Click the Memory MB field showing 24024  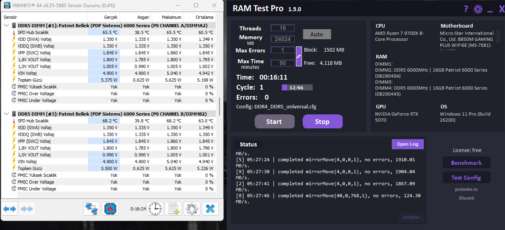(283, 39)
